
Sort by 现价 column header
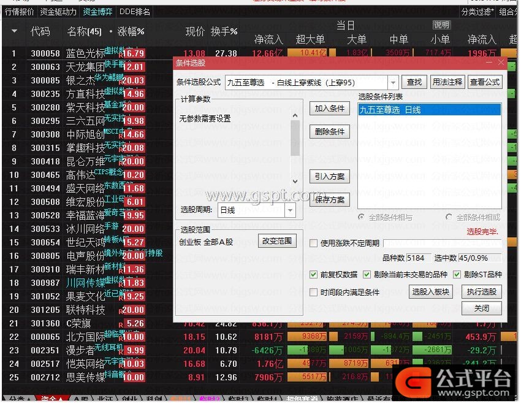195,31
